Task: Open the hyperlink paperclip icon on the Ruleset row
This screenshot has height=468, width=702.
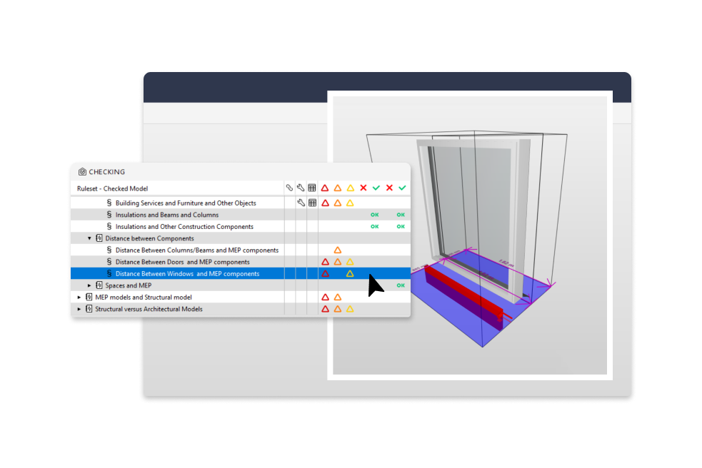Action: point(289,188)
